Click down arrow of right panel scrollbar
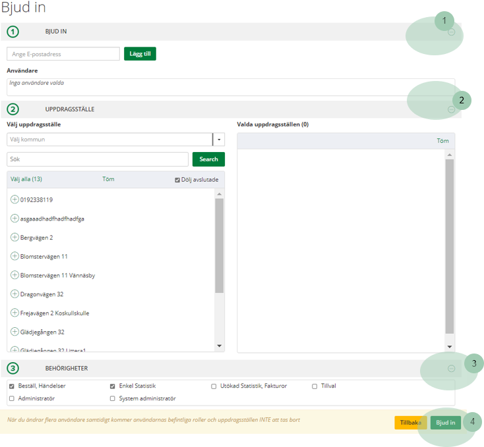This screenshot has height=447, width=484. 450,347
